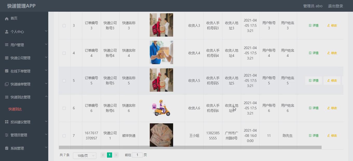The width and height of the screenshot is (353, 161).
Task: Click 退出登录 link
Action: pyautogui.click(x=335, y=6)
